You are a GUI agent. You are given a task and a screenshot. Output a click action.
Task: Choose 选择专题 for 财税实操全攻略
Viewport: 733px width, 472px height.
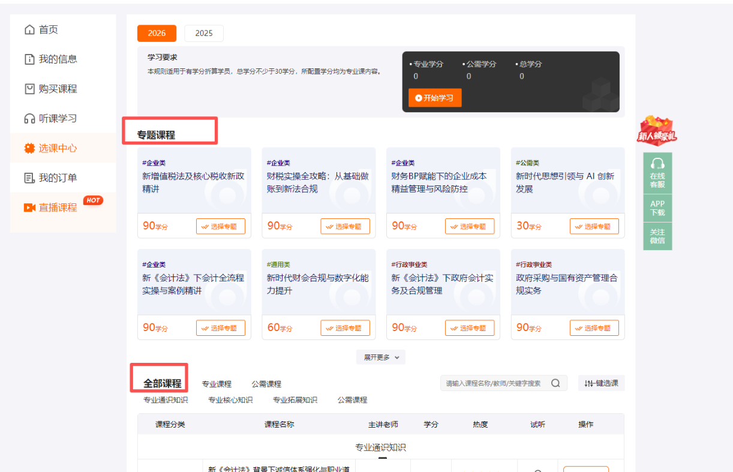click(346, 226)
